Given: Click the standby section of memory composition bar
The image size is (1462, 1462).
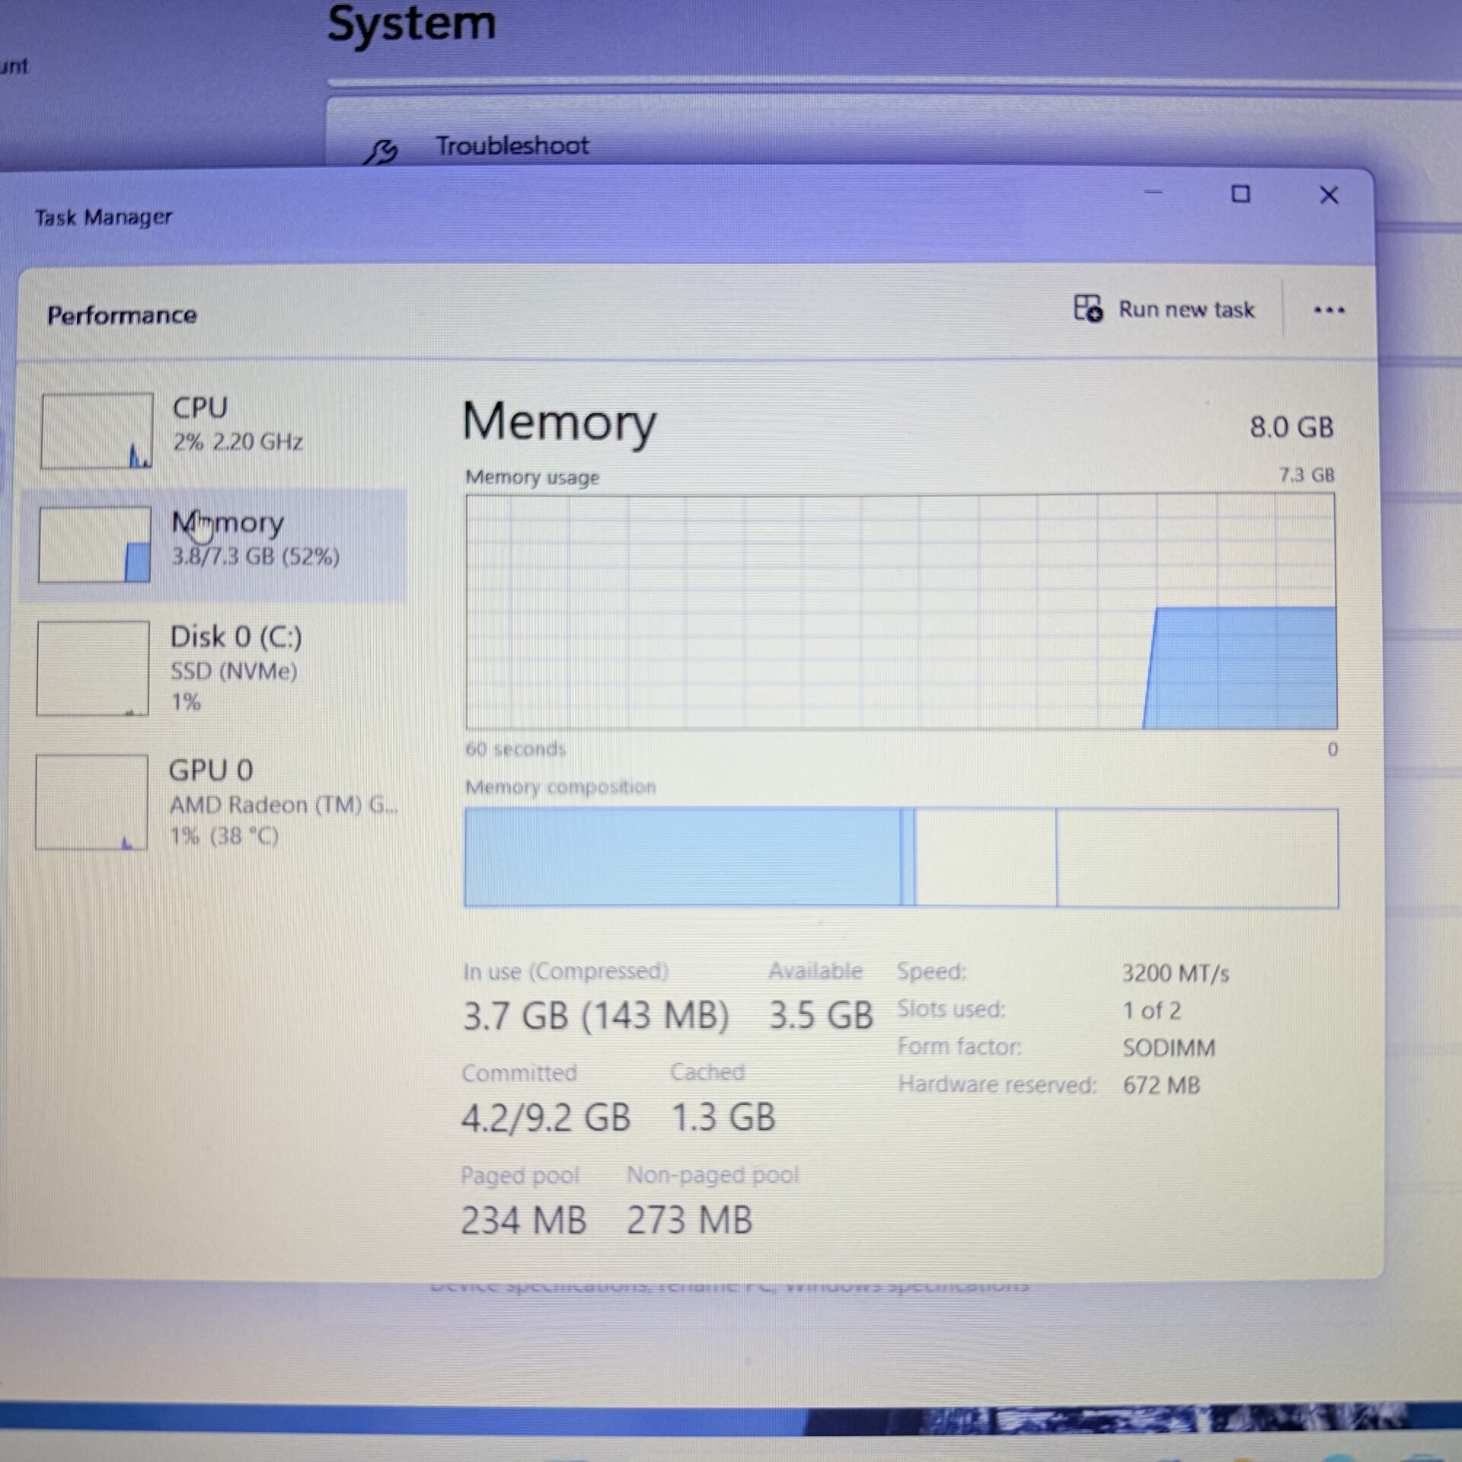Looking at the screenshot, I should point(985,857).
